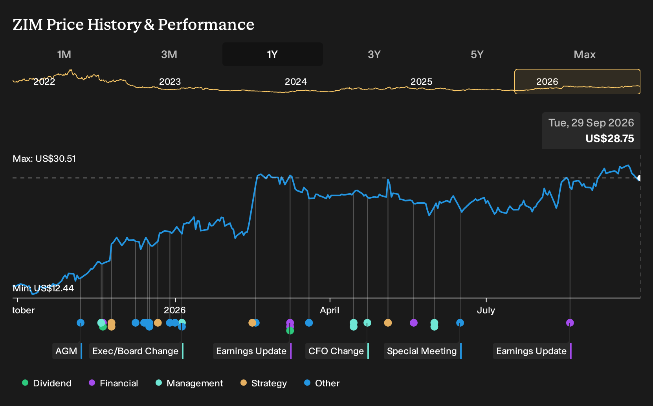Screen dimensions: 653x406
Task: Click the 2024 label in the overview chart
Action: pyautogui.click(x=295, y=82)
